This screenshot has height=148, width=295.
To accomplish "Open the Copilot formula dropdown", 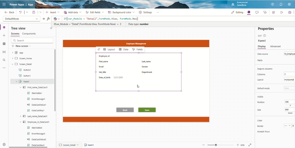I will [x=57, y=19].
